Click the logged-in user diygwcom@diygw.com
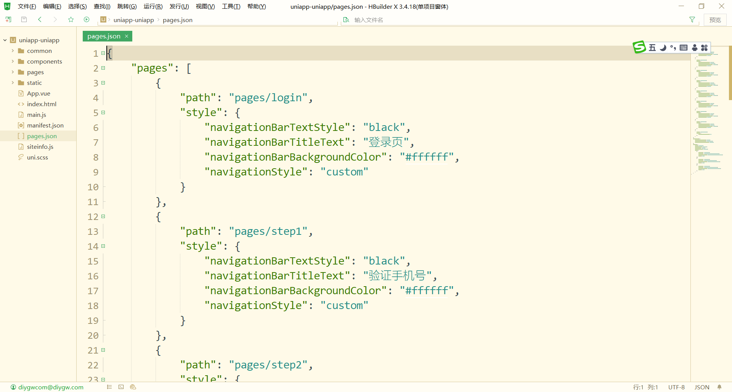The width and height of the screenshot is (732, 392). (47, 387)
